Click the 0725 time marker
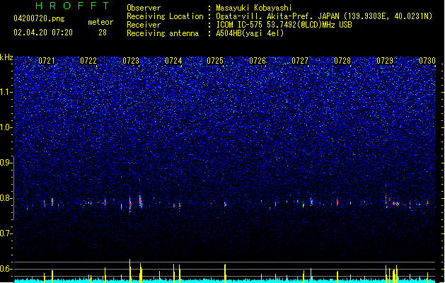 [x=215, y=61]
